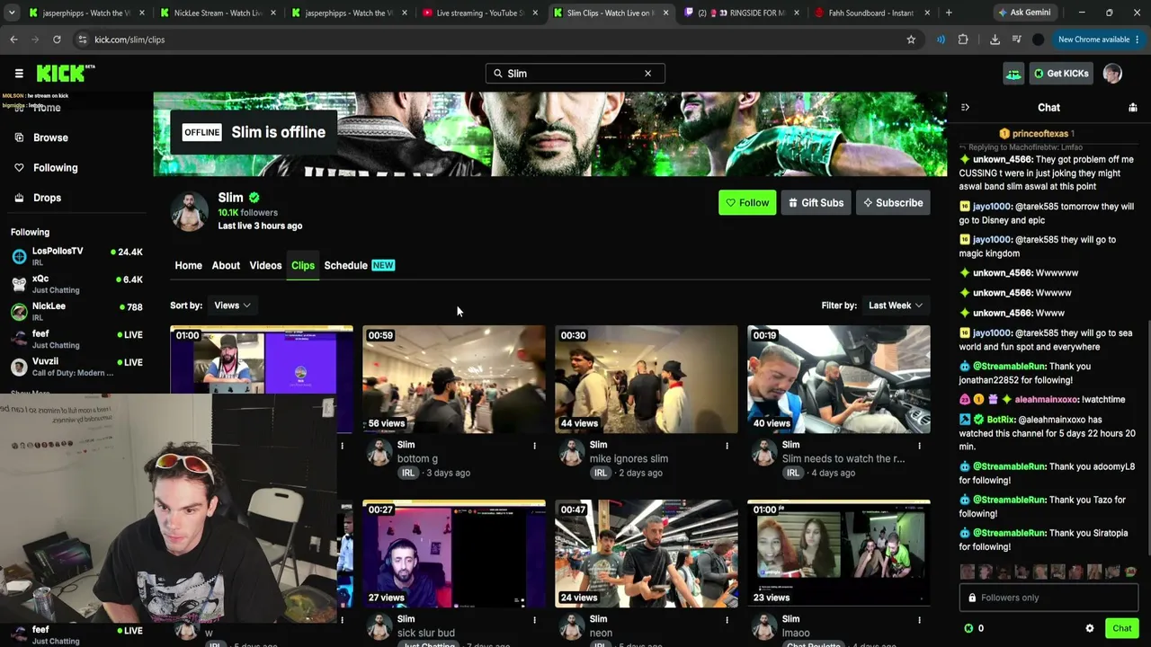1151x647 pixels.
Task: Open a new browser tab
Action: point(949,13)
